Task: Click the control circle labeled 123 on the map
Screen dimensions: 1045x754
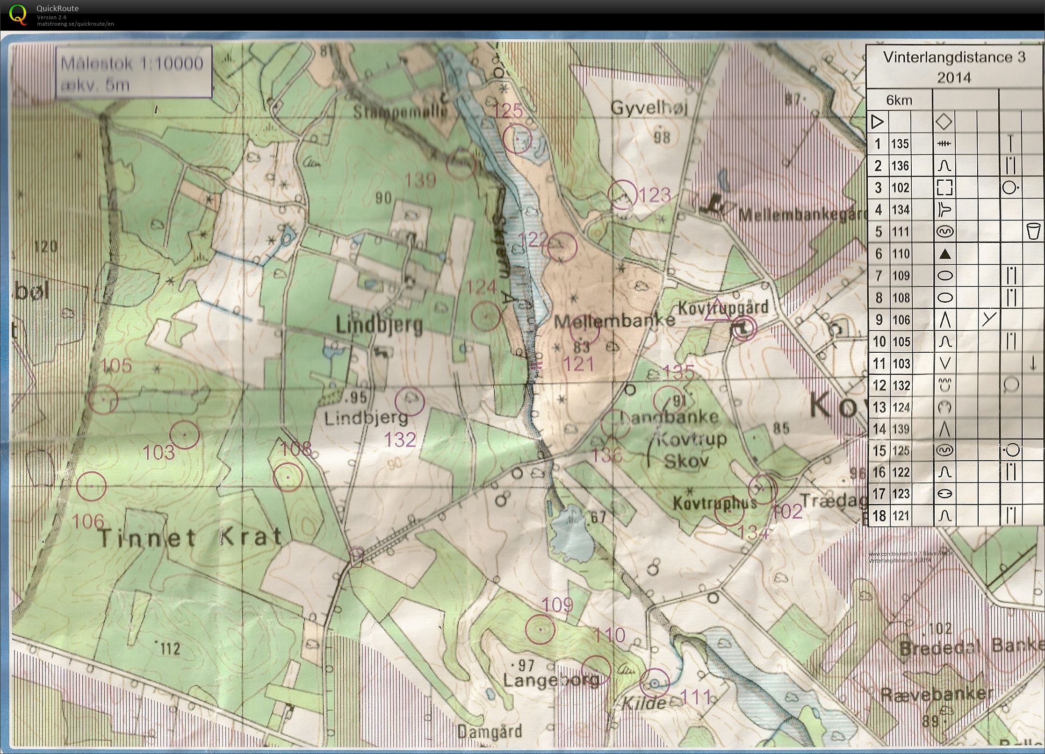Action: [x=622, y=195]
